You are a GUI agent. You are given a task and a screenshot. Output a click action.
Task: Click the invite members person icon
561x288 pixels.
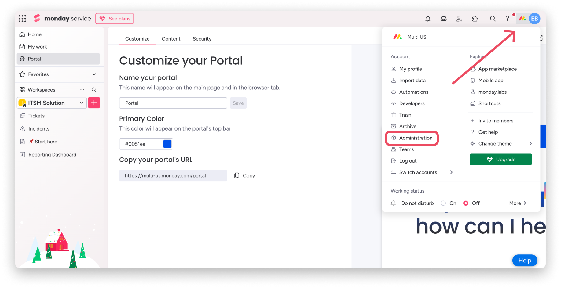pyautogui.click(x=459, y=19)
